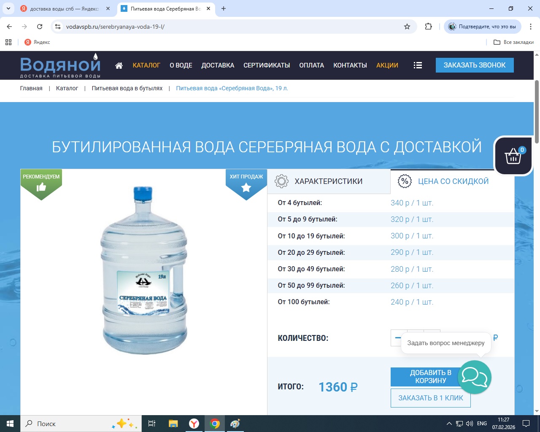Open the taskbar clock and date
Screen dimensions: 540x432
(503, 424)
